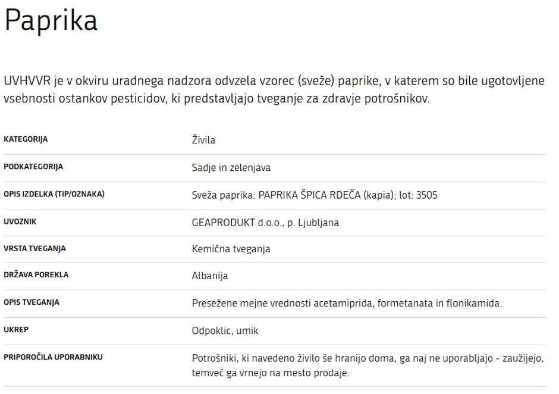559x394 pixels.
Task: Click the Potrošniki consumer recommendation text
Action: click(x=368, y=365)
